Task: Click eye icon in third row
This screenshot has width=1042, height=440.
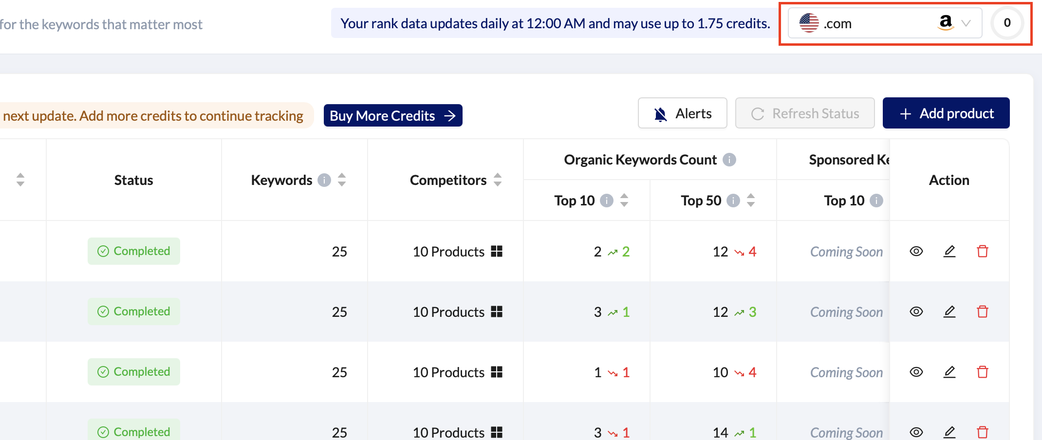Action: [916, 372]
